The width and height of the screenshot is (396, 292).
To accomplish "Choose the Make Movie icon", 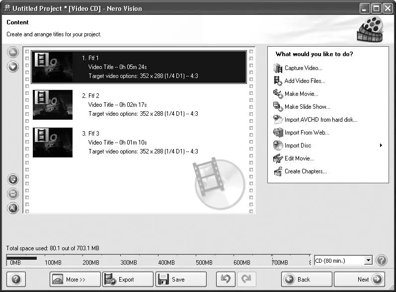I will [x=278, y=94].
